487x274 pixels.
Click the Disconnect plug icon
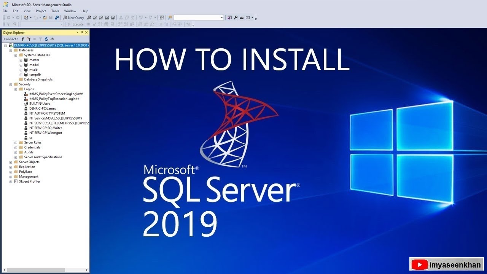click(x=29, y=39)
